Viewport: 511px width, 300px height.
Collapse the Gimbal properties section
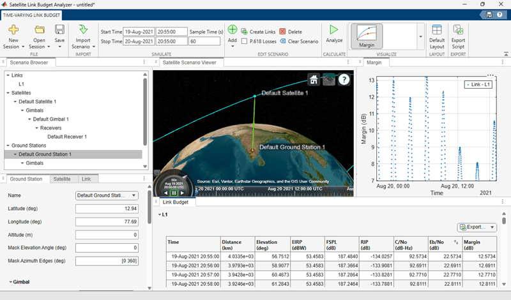[x=10, y=282]
